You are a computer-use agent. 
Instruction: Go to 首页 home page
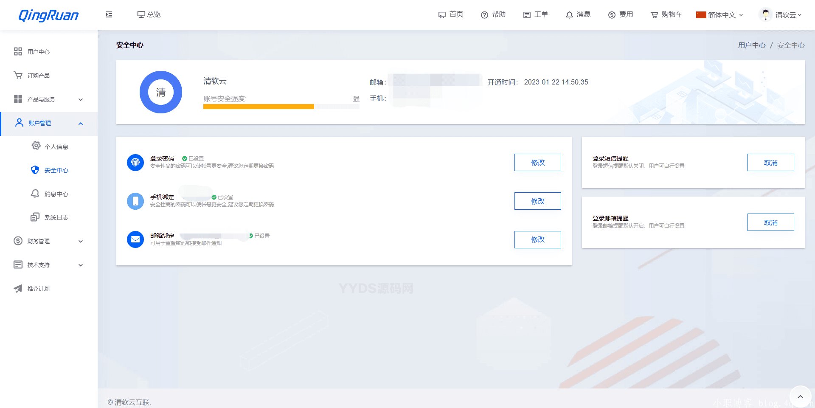[x=451, y=14]
